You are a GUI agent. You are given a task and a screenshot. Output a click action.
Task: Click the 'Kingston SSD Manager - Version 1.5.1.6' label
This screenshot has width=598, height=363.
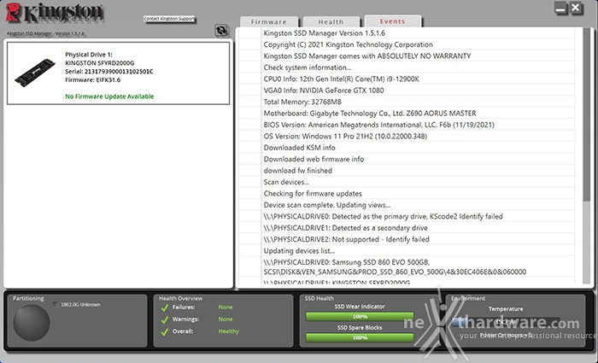45,33
